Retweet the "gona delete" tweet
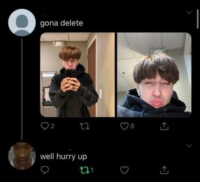Screen dimensions: 200x182 pyautogui.click(x=85, y=127)
